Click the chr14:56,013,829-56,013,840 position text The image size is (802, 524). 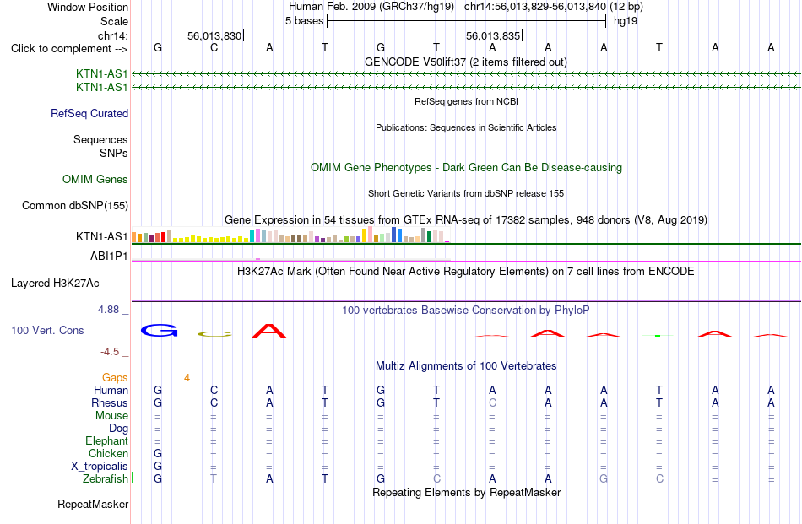tap(535, 7)
